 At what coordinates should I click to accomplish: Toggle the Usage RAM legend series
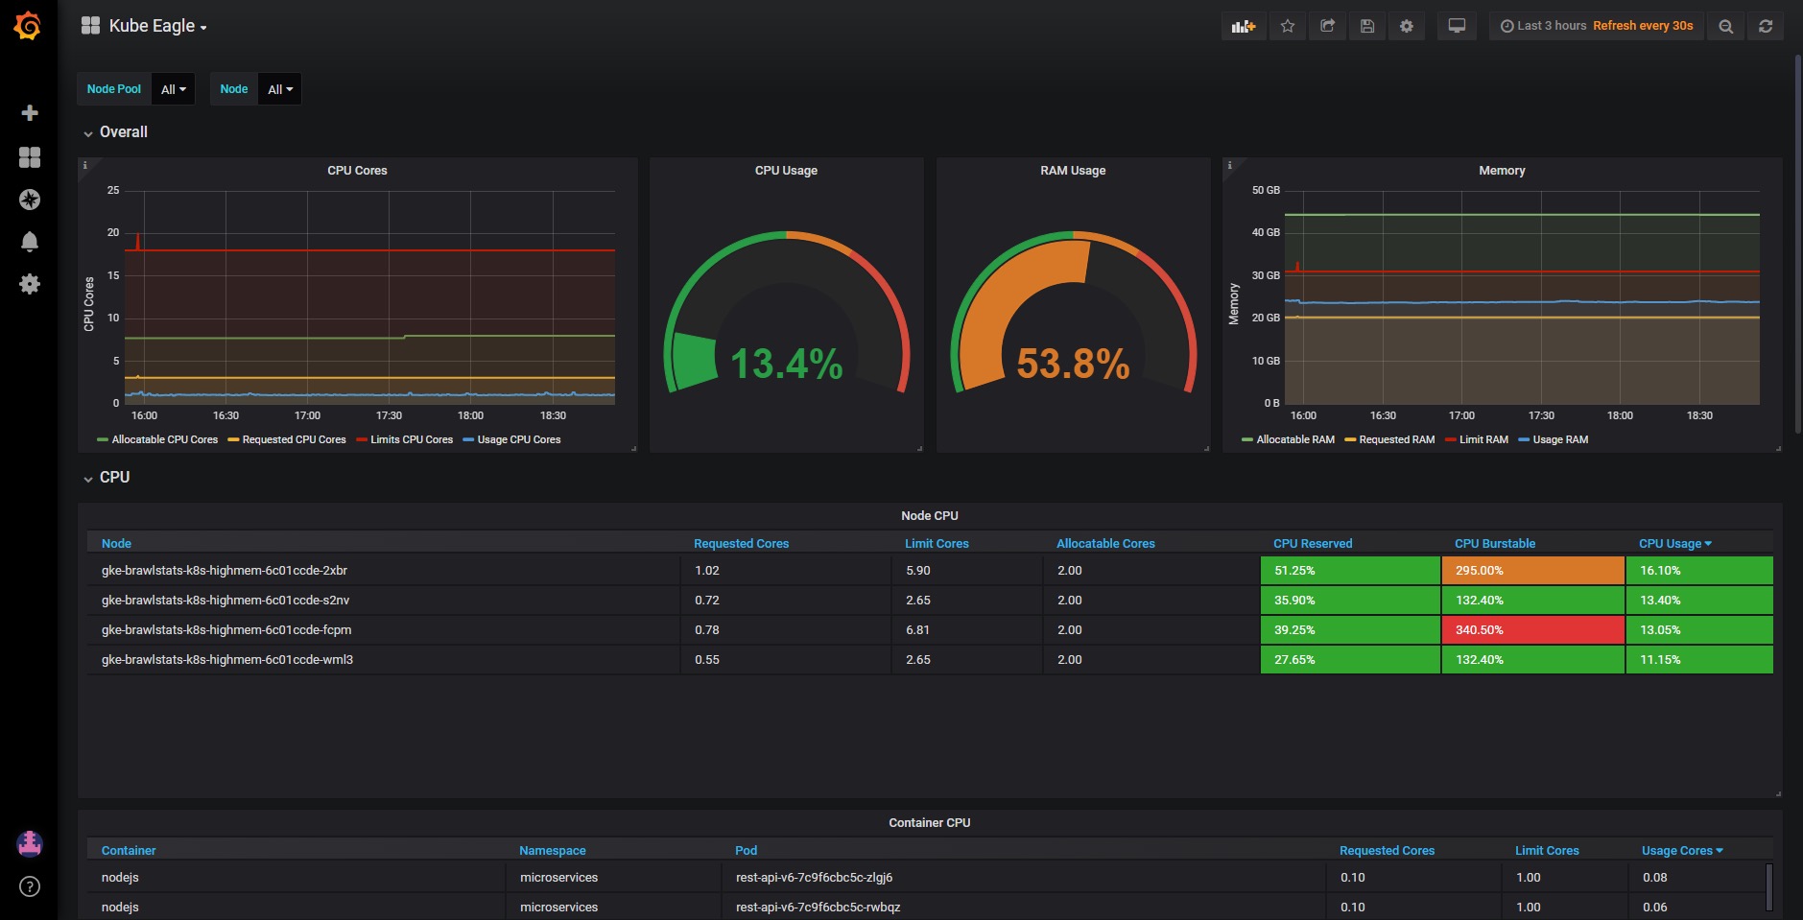(x=1560, y=439)
